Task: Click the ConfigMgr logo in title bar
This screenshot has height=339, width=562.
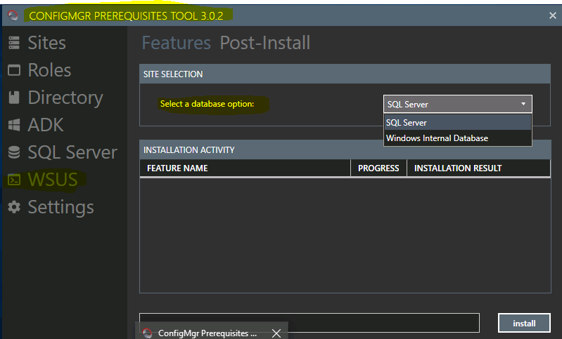Action: click(13, 15)
